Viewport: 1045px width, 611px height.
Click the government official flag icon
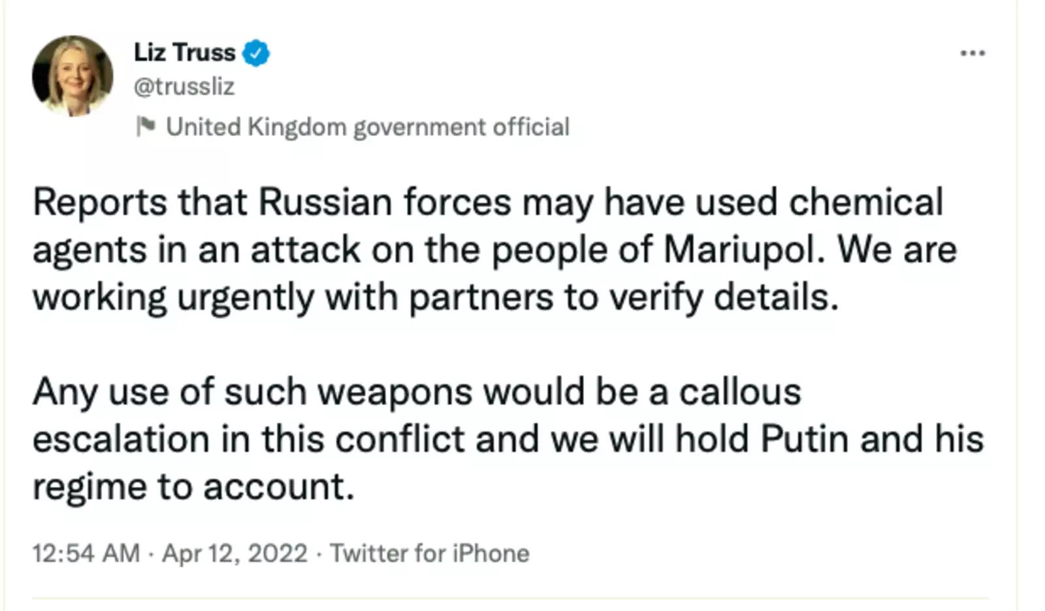click(146, 125)
